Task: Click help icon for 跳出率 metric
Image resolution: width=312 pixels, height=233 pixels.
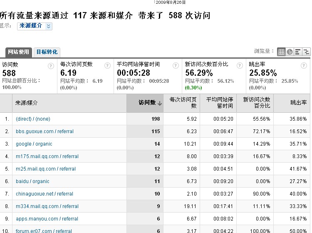Action: coord(302,66)
